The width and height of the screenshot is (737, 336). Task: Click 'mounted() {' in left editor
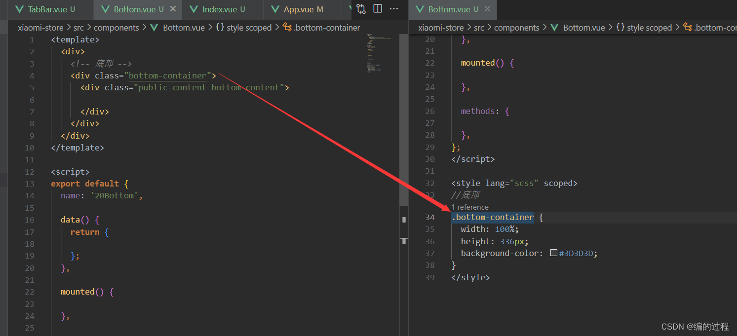87,292
